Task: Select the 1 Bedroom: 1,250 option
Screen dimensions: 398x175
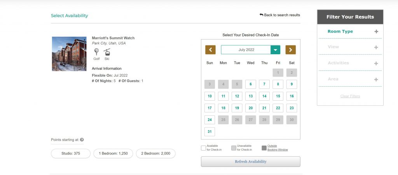Action: coord(113,154)
